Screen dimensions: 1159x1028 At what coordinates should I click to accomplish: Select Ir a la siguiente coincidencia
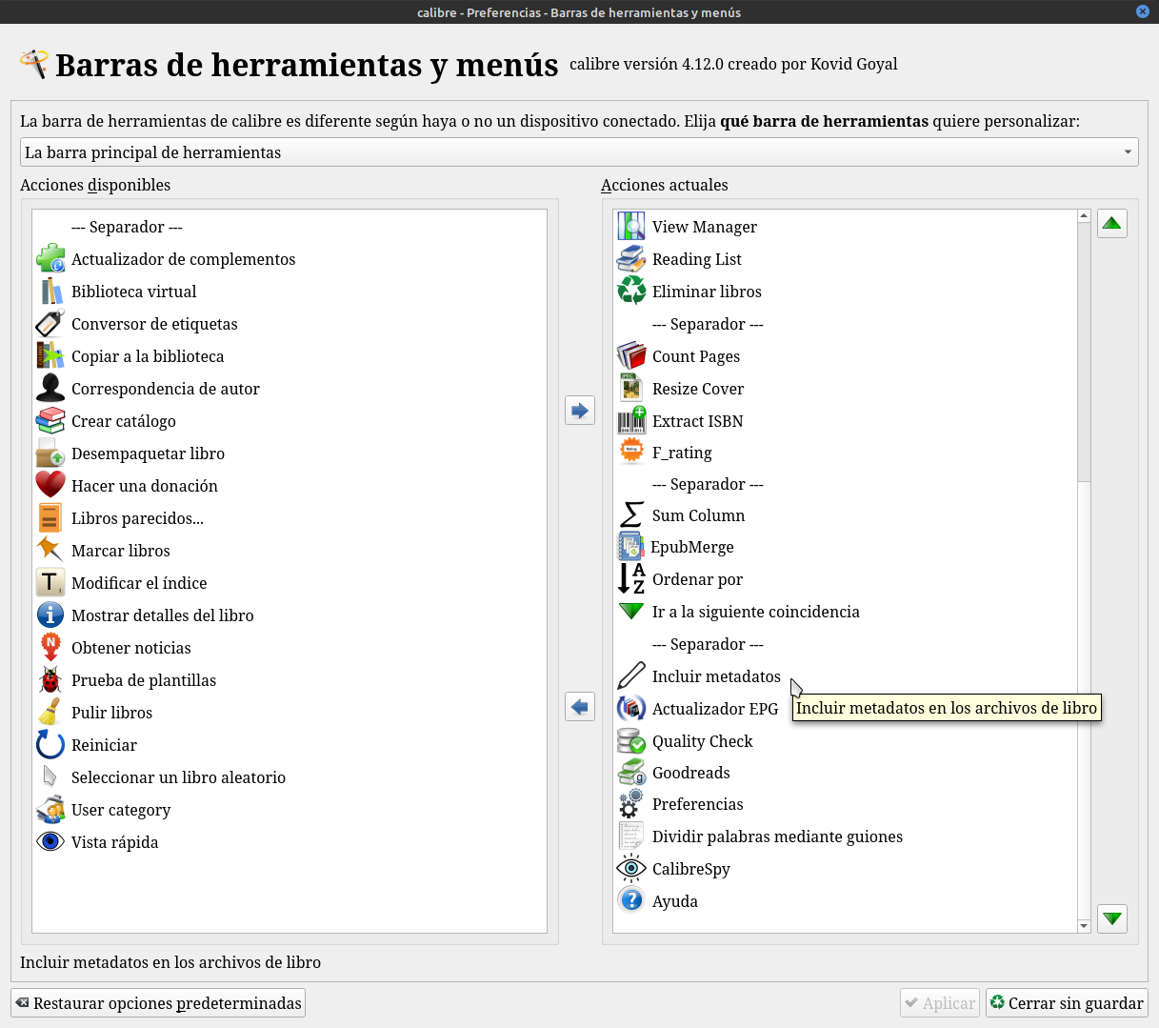click(846, 612)
